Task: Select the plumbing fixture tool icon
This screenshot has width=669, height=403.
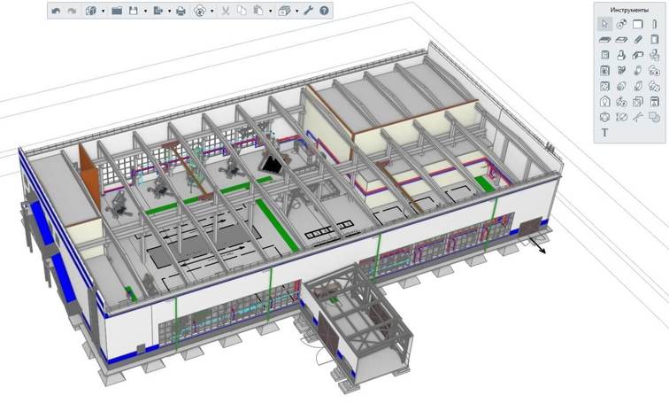Action: point(621,55)
